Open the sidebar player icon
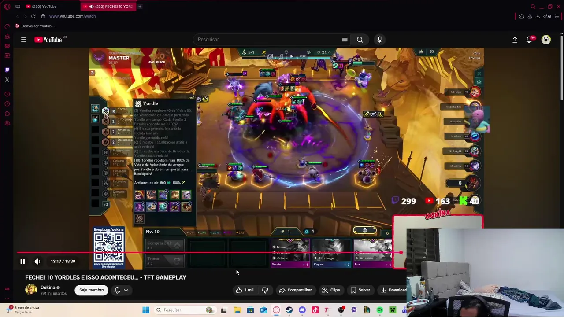 coord(7,94)
